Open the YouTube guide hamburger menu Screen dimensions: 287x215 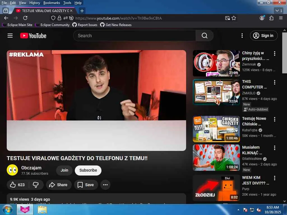coord(10,36)
